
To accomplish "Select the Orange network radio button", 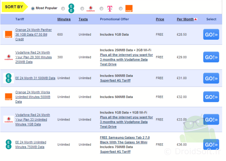I will pos(121,9).
